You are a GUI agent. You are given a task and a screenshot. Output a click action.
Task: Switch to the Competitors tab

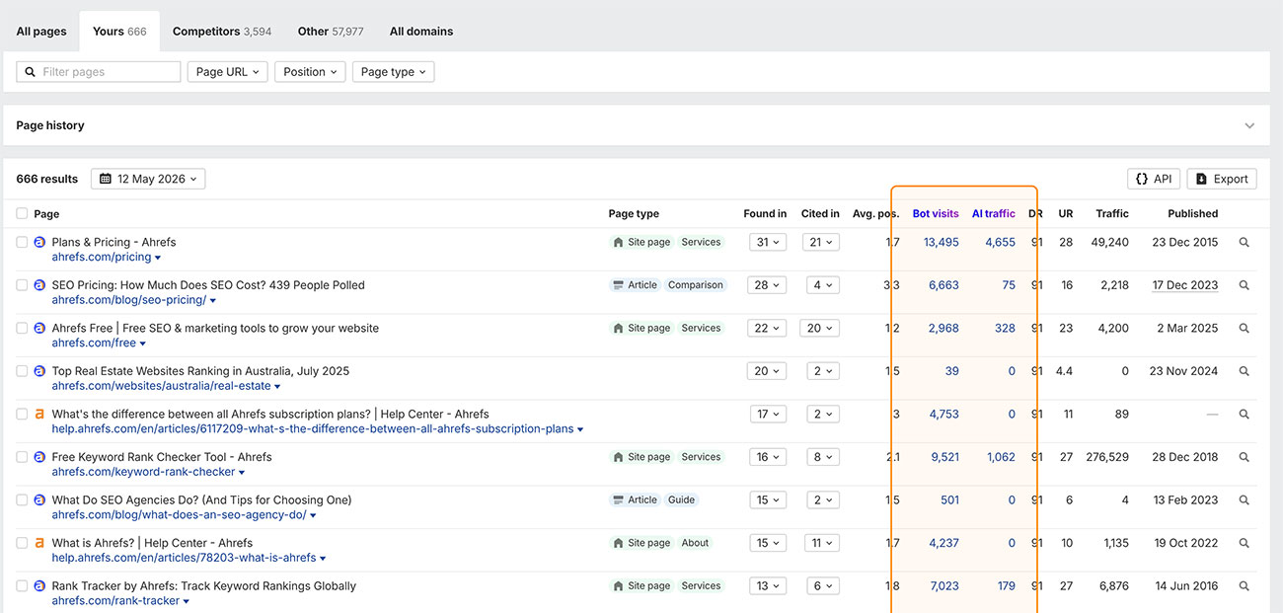[222, 32]
